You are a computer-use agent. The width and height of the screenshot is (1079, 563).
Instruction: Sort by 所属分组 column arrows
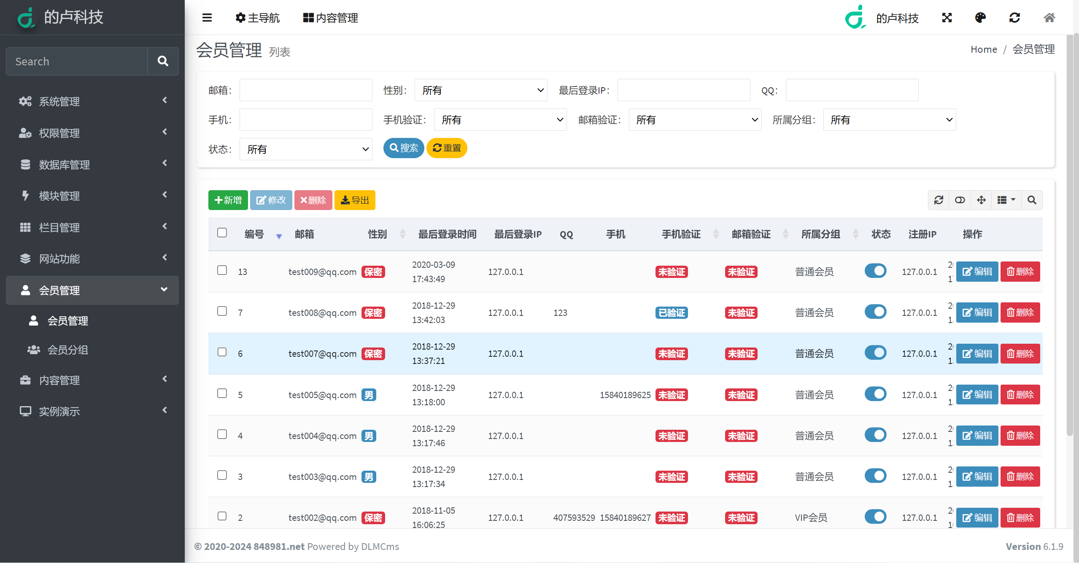pyautogui.click(x=855, y=234)
